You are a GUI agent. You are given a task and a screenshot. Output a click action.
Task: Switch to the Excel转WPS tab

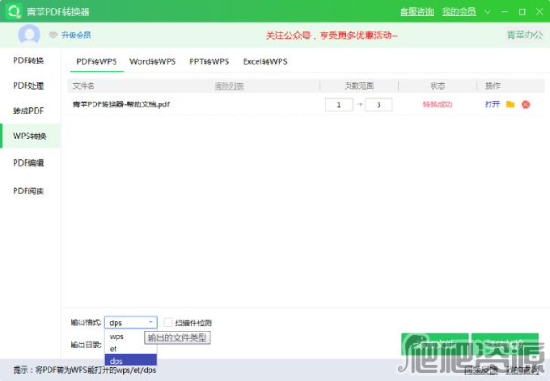point(265,61)
